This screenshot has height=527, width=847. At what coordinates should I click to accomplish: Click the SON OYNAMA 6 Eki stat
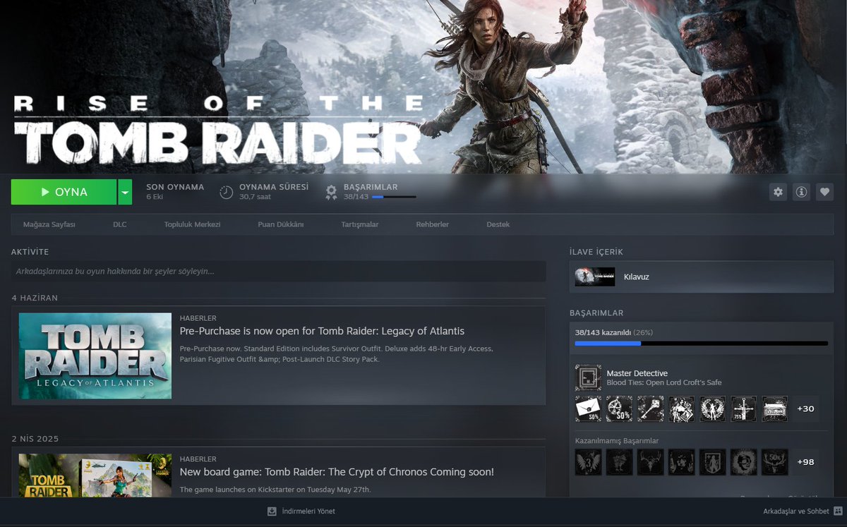coord(175,192)
